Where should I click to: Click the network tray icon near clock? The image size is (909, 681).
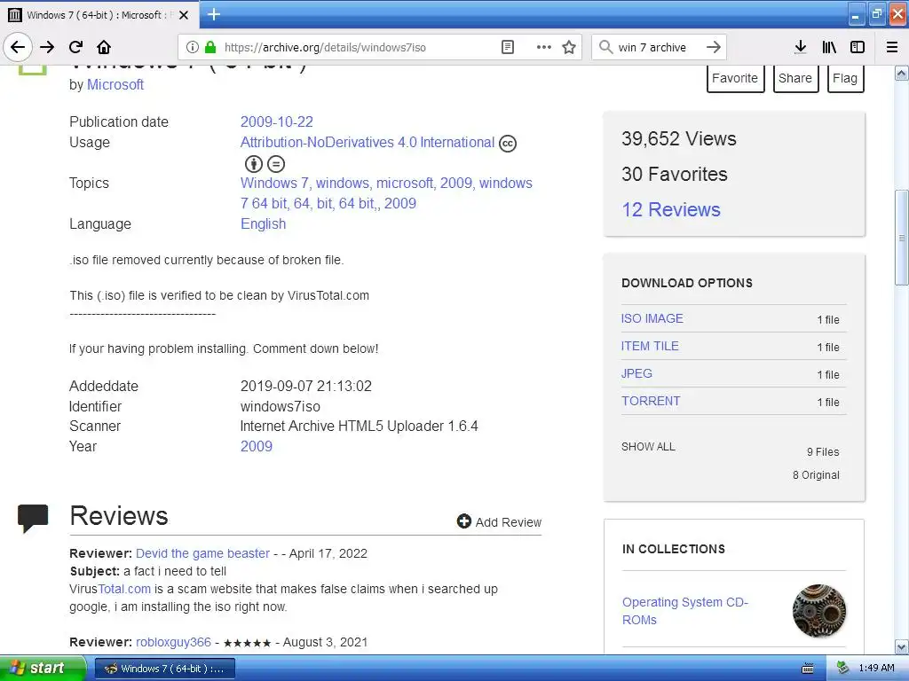(843, 668)
